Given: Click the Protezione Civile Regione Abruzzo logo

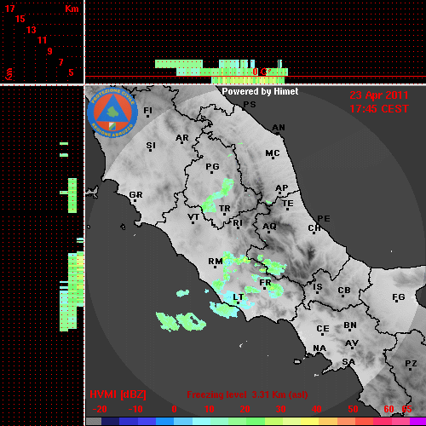Looking at the screenshot, I should pos(112,112).
